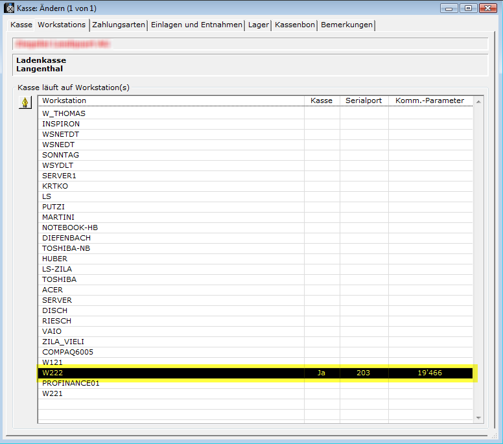Click the Serialport column header

pyautogui.click(x=364, y=100)
